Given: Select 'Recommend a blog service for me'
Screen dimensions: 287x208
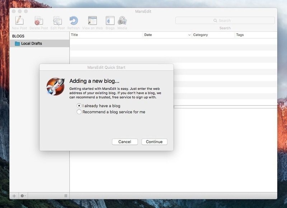Looking at the screenshot, I should click(79, 112).
